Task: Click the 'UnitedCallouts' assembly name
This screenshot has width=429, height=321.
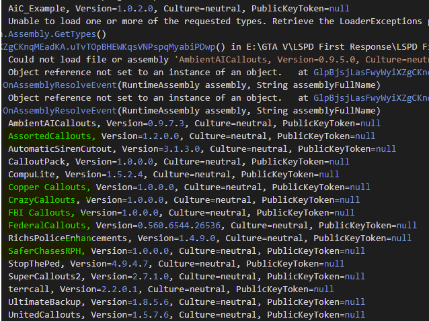Action: (44, 314)
